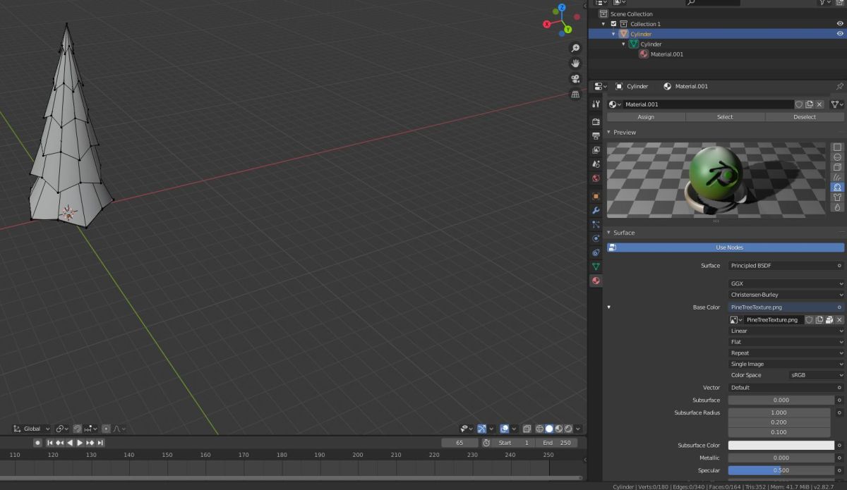Screen dimensions: 847x490
Task: Open the View Layer properties tab
Action: [596, 150]
